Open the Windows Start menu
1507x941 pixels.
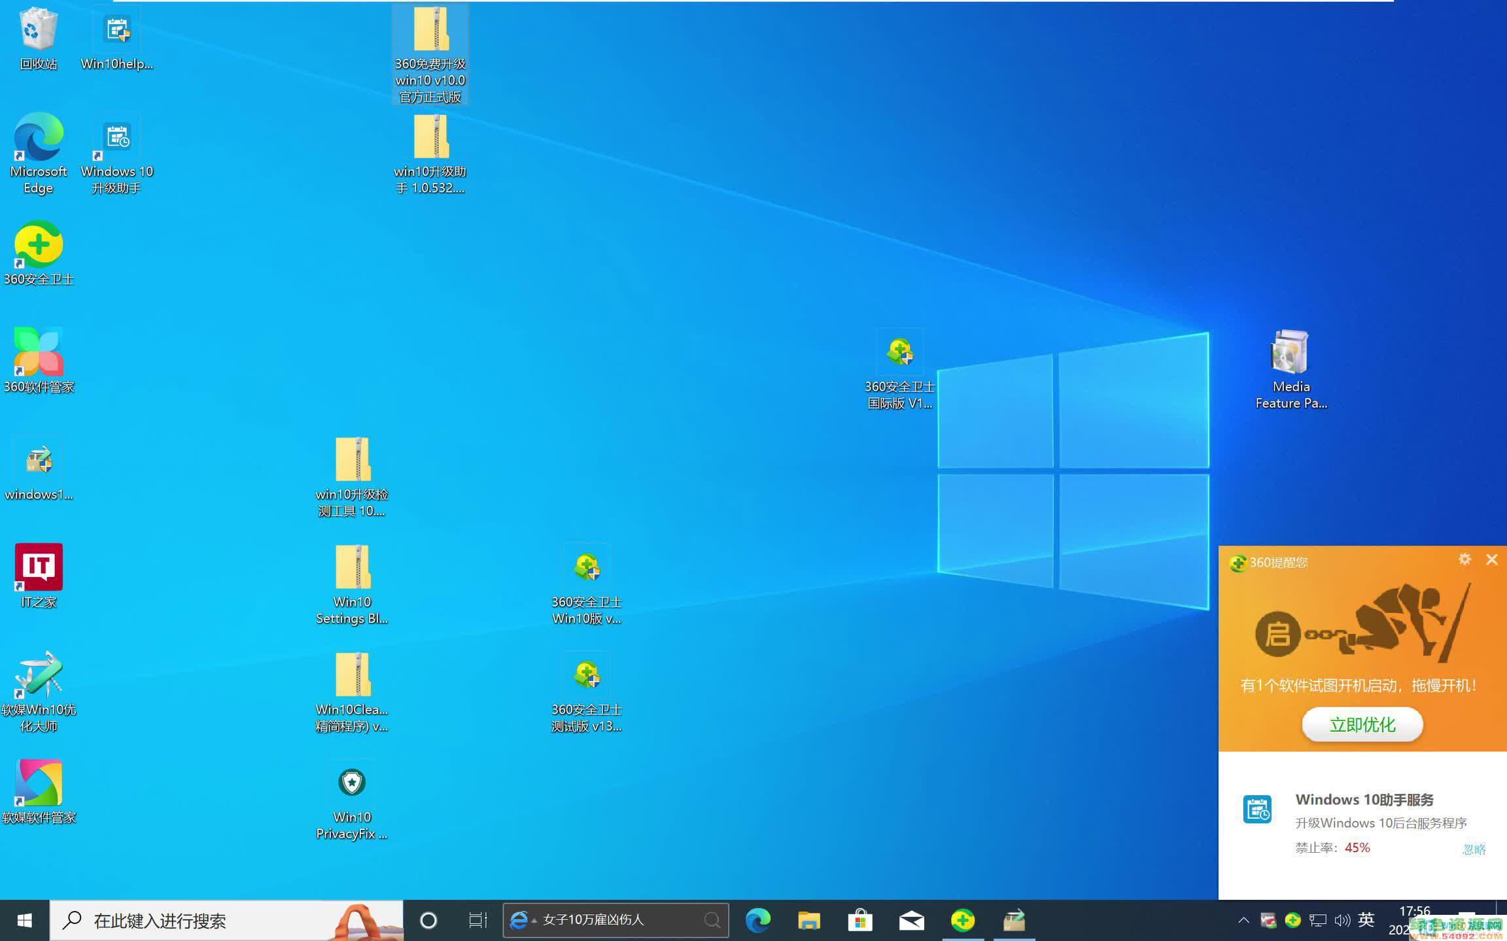(25, 920)
